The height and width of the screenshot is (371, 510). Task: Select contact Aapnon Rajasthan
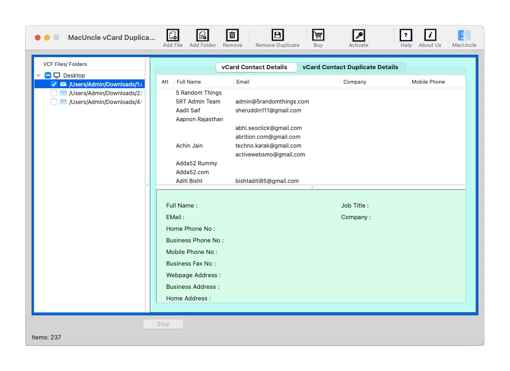[x=199, y=119]
